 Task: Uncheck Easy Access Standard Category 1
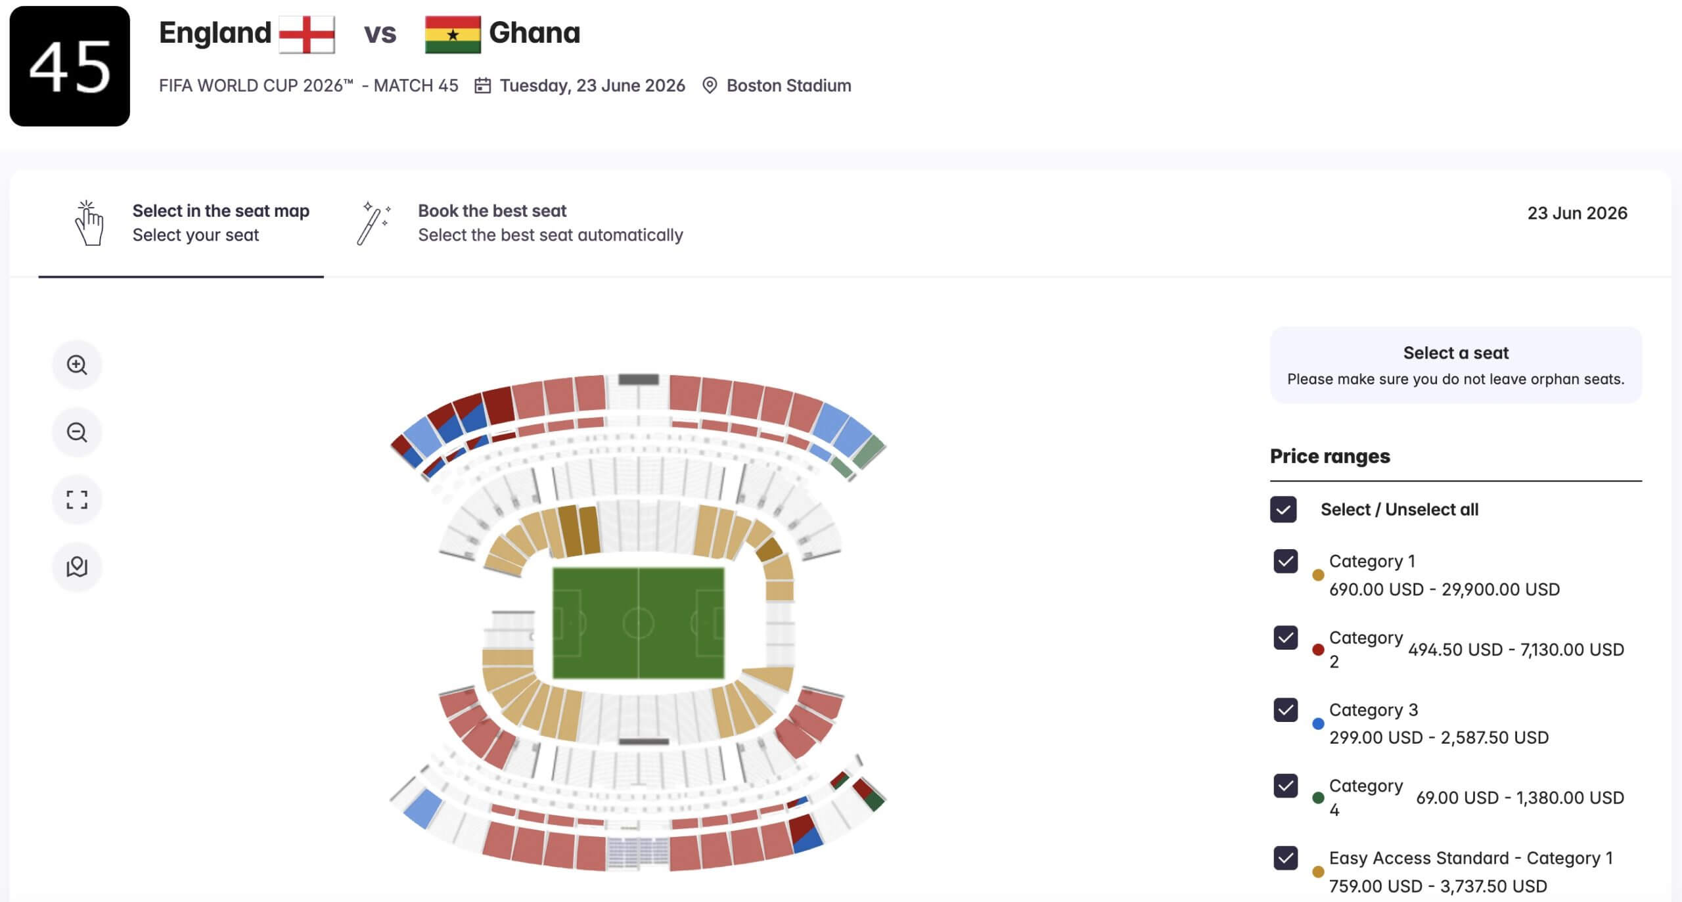coord(1285,858)
